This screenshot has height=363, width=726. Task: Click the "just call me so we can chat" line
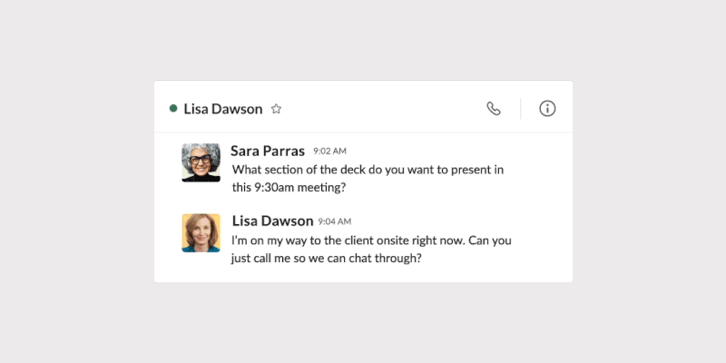coord(328,259)
